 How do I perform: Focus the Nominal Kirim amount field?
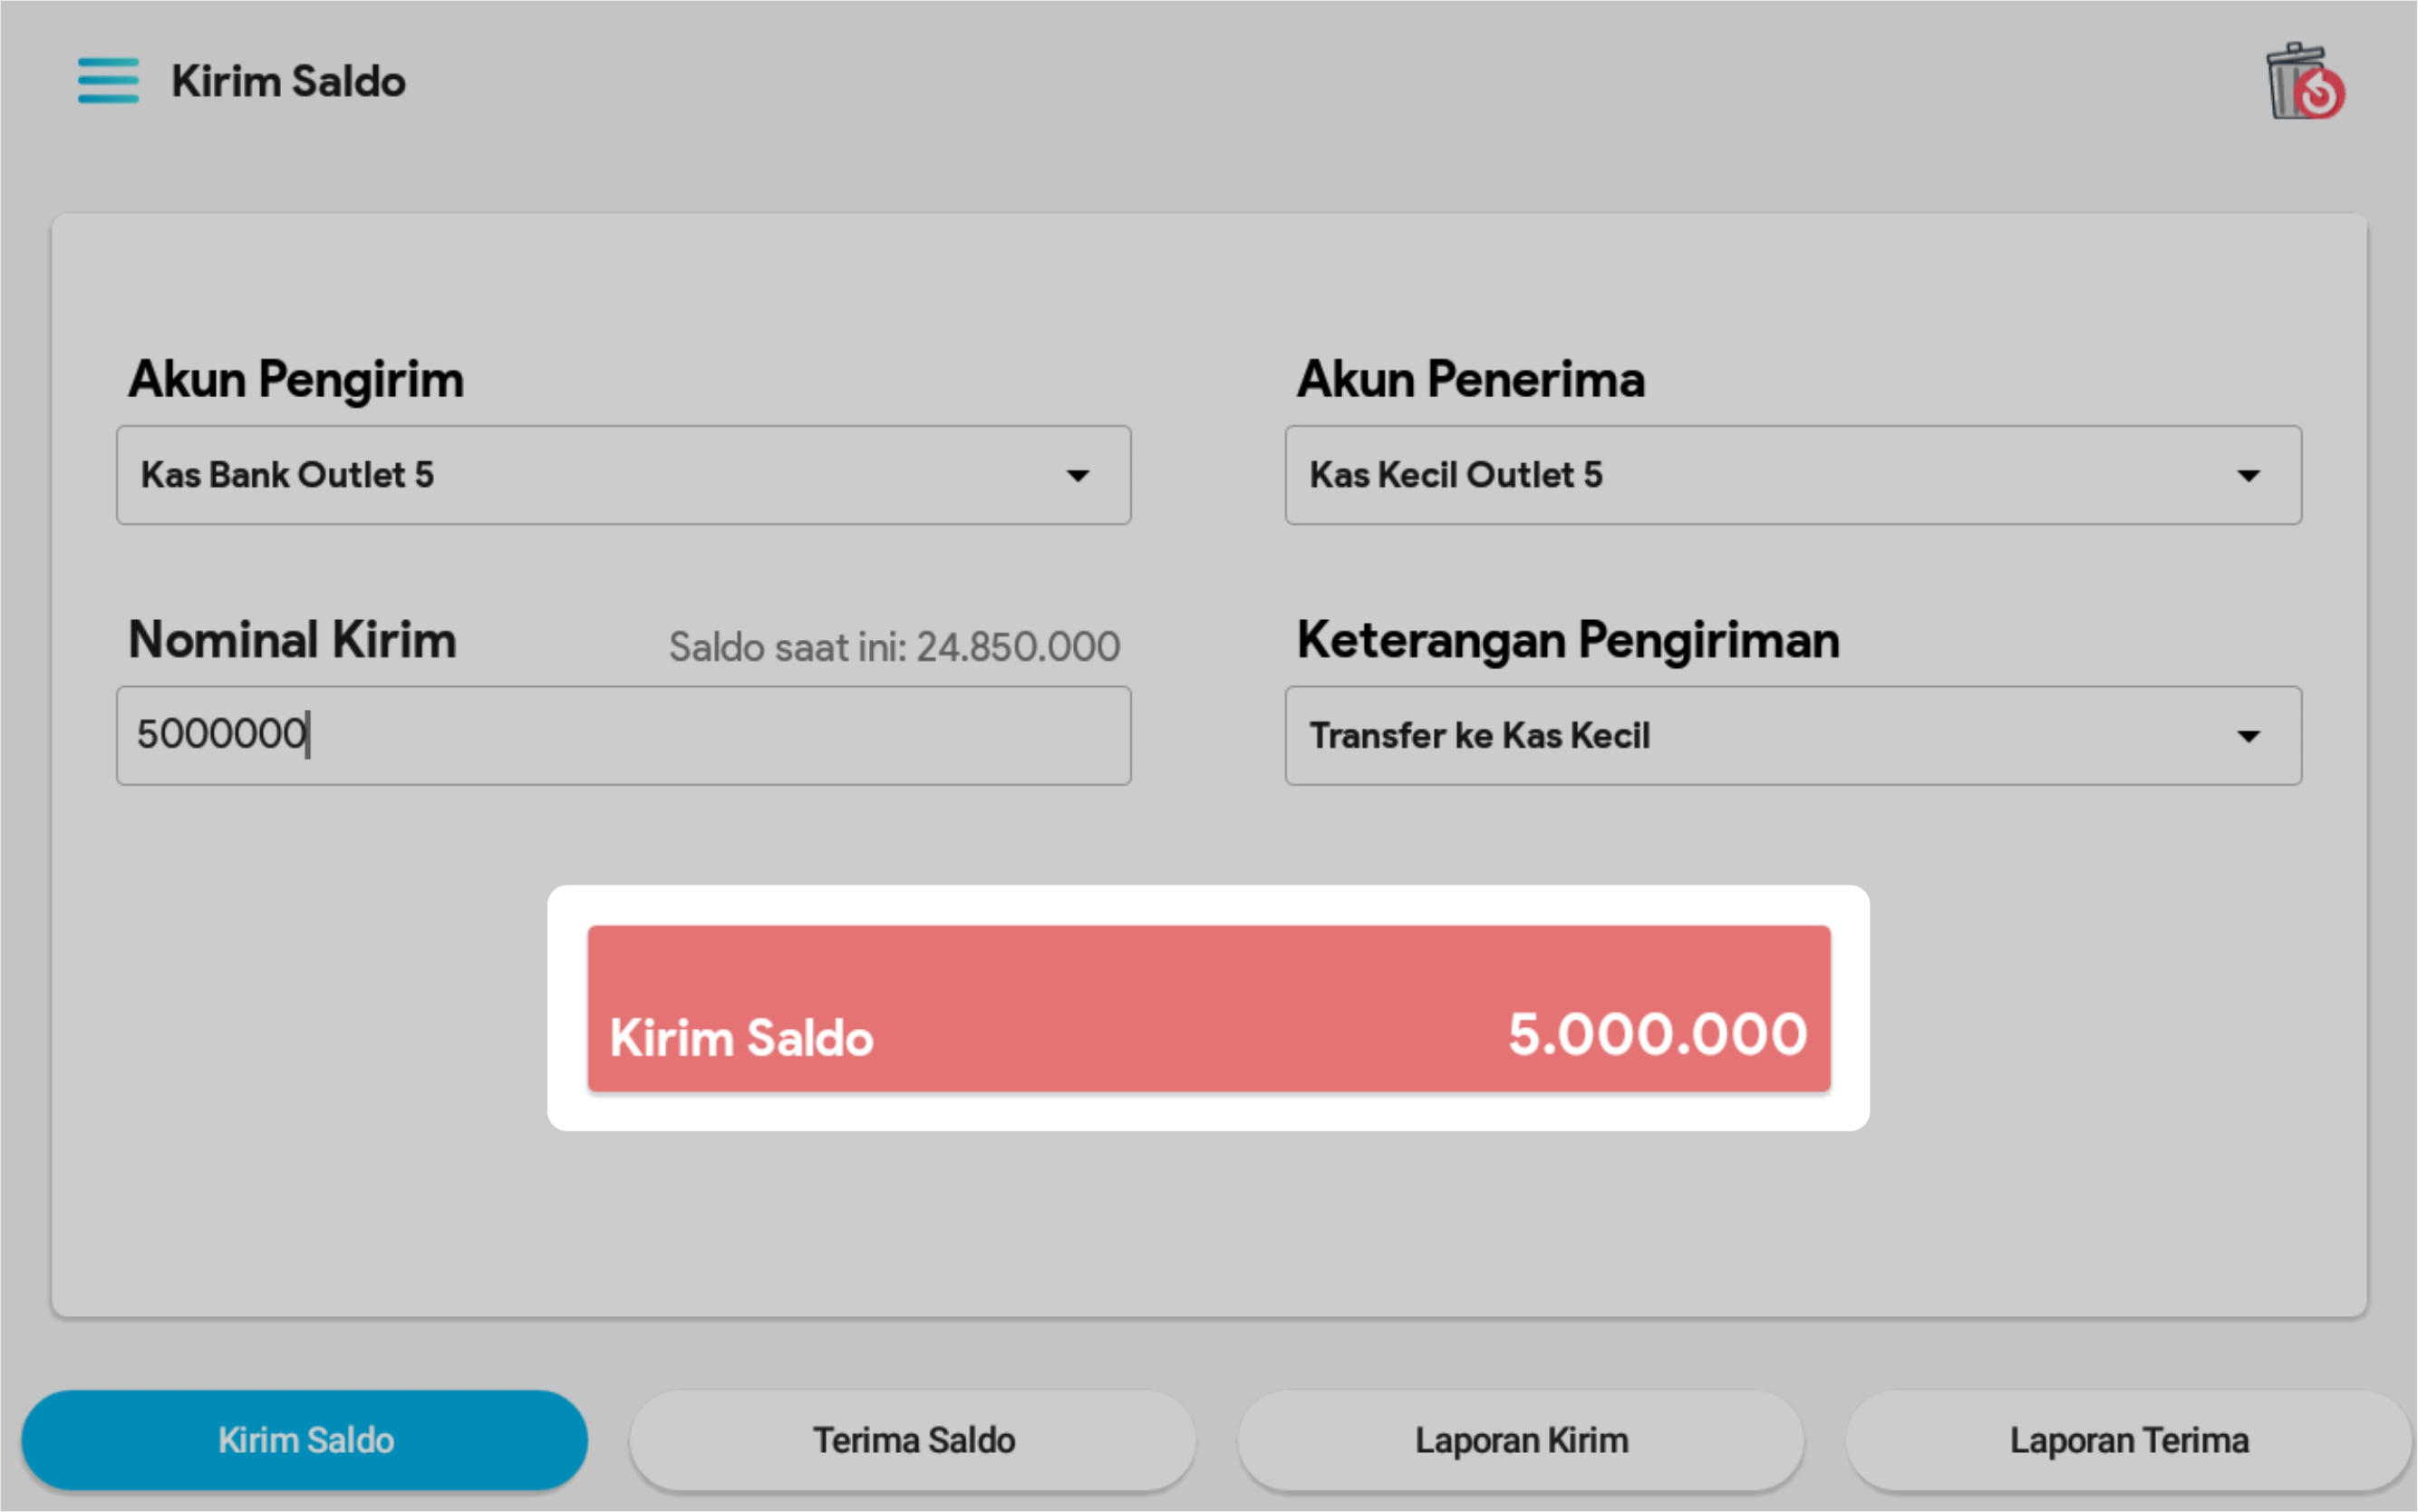623,736
